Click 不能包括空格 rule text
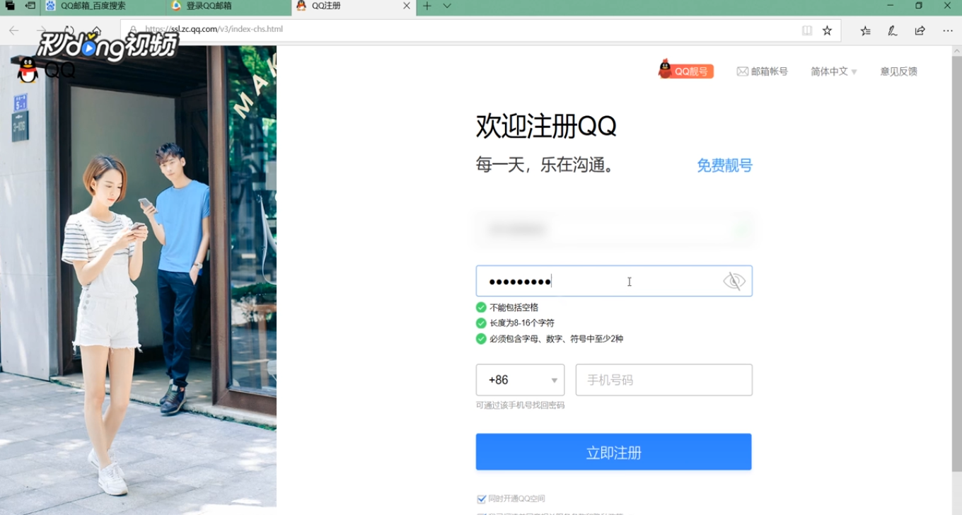962x515 pixels. coord(514,308)
